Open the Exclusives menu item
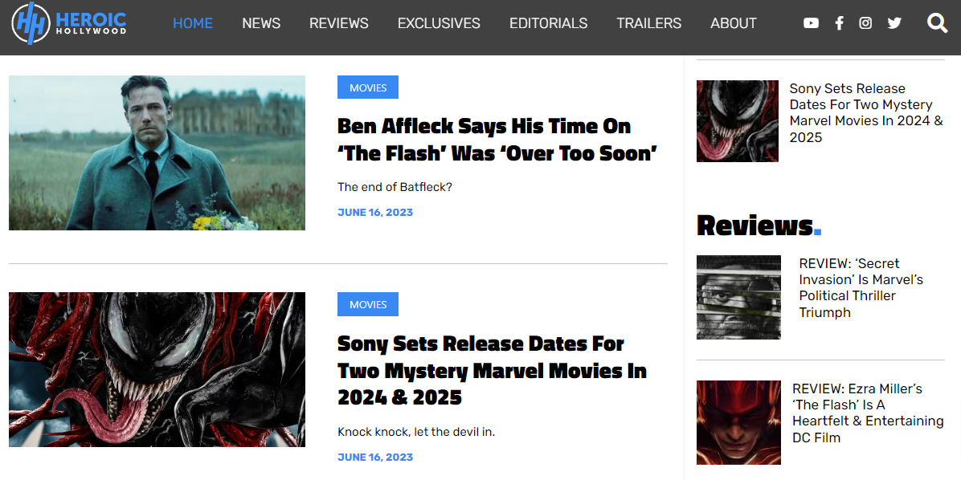 tap(439, 23)
